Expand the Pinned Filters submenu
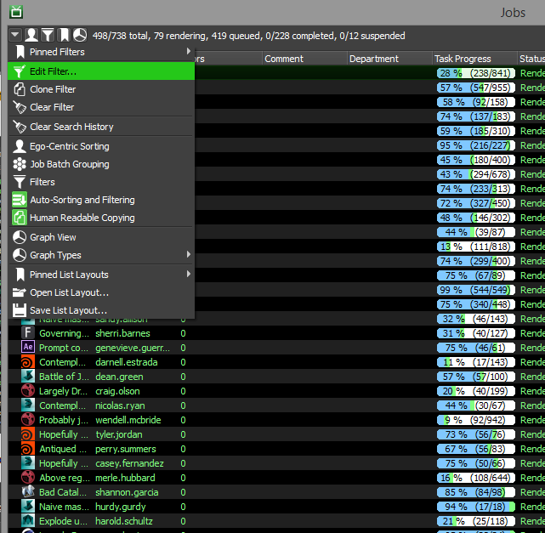The image size is (545, 533). 101,52
